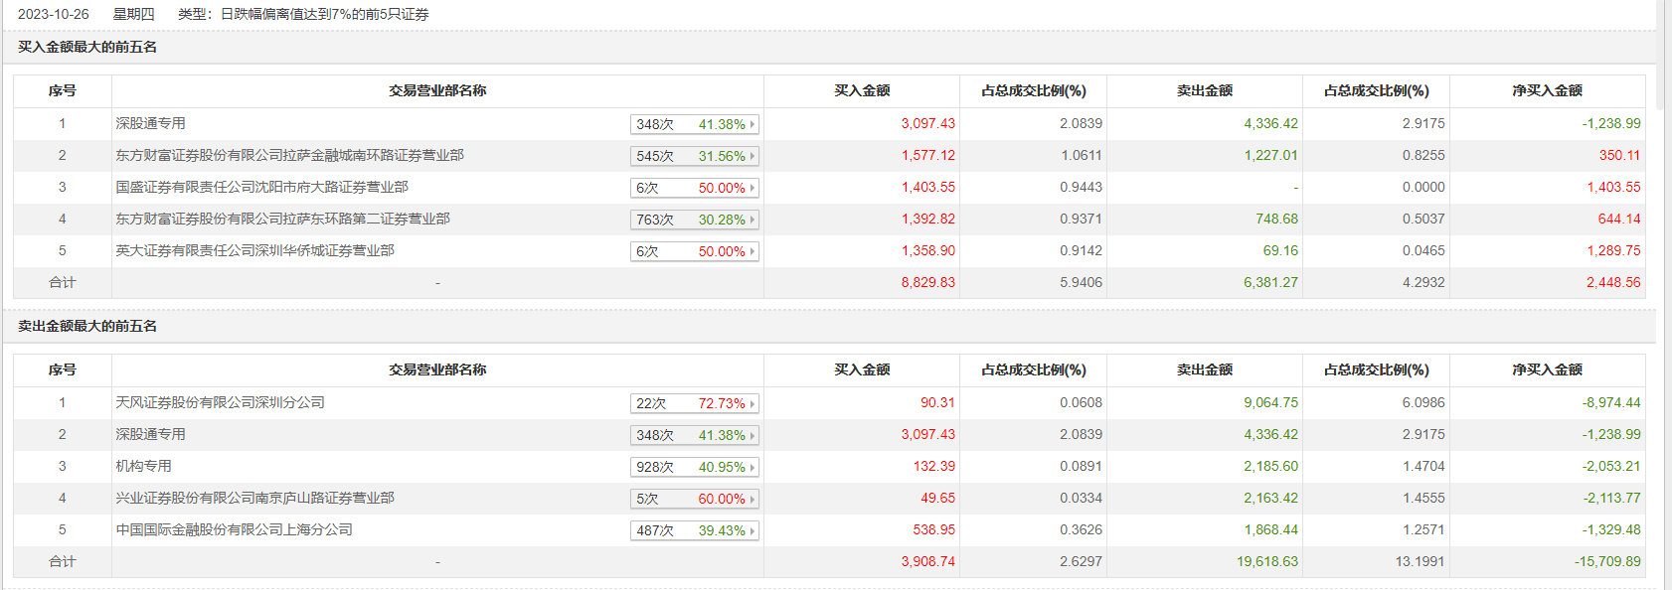Open 天风证券股份有限公司深圳分公司 link

[x=220, y=402]
